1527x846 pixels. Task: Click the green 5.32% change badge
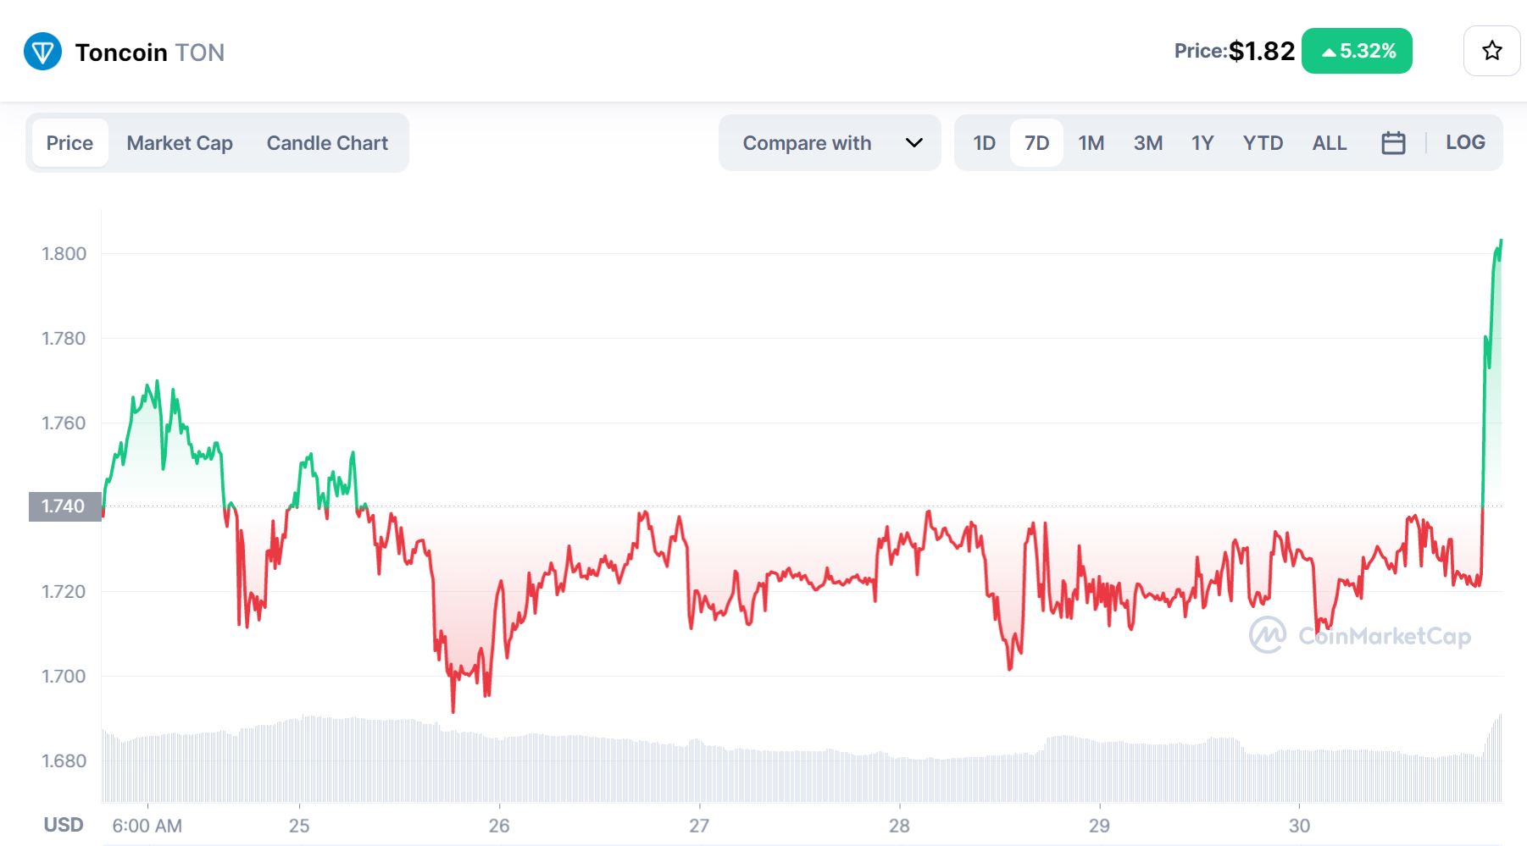click(x=1357, y=51)
